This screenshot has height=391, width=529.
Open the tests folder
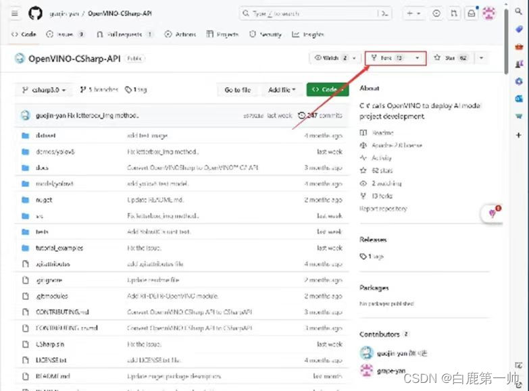pos(42,232)
